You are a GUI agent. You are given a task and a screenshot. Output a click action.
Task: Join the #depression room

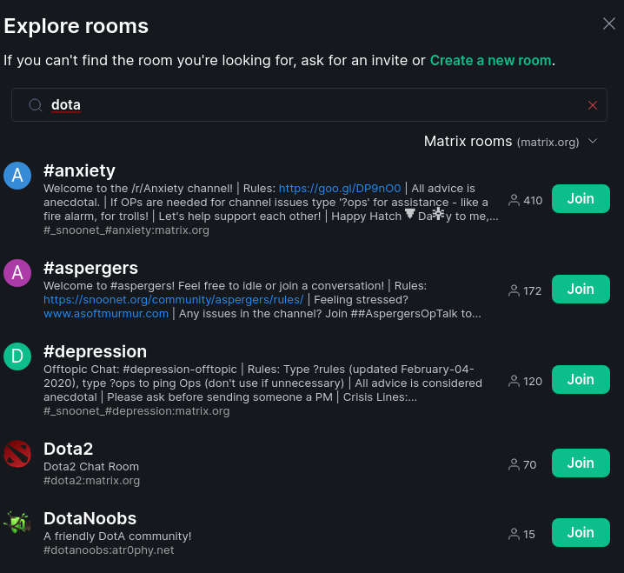581,379
